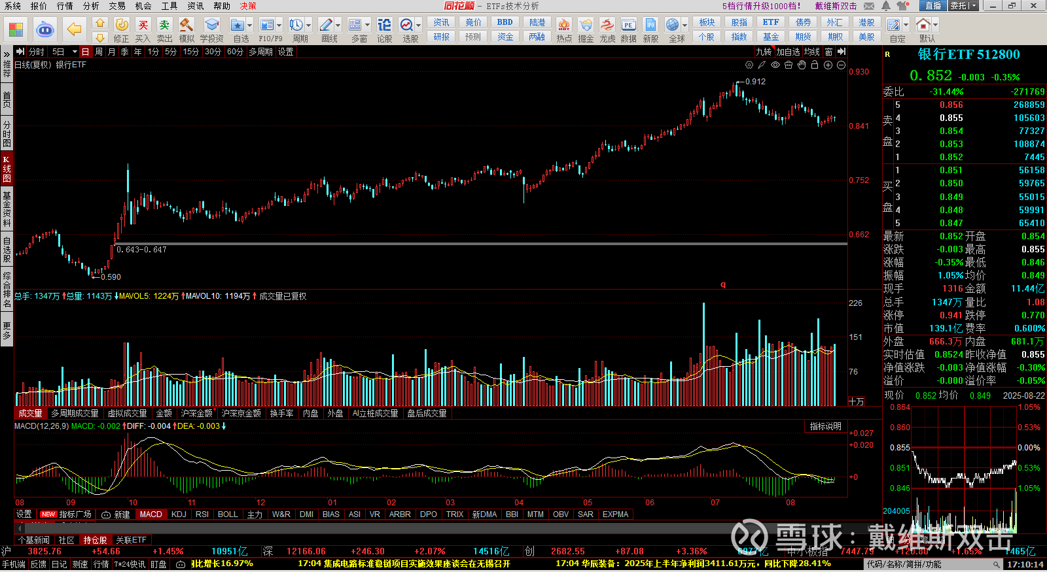Image resolution: width=1047 pixels, height=572 pixels.
Task: Toggle the chart lock icon
Action: click(815, 65)
